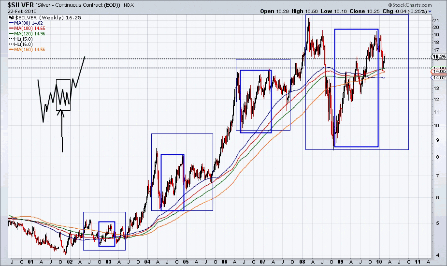Screen dimensions: 447x266
Task: Click the red MA(100) line swatch in legend
Action: click(11, 28)
